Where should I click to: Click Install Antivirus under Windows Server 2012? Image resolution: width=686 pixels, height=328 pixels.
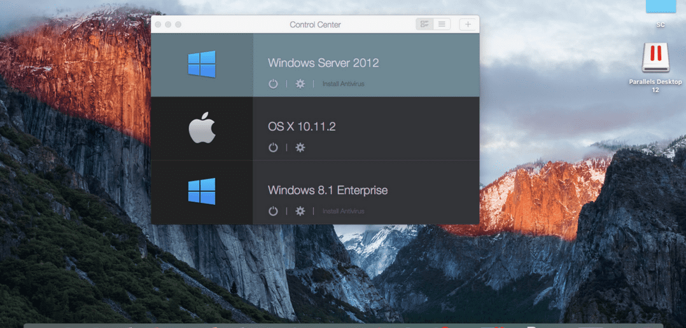pos(344,84)
